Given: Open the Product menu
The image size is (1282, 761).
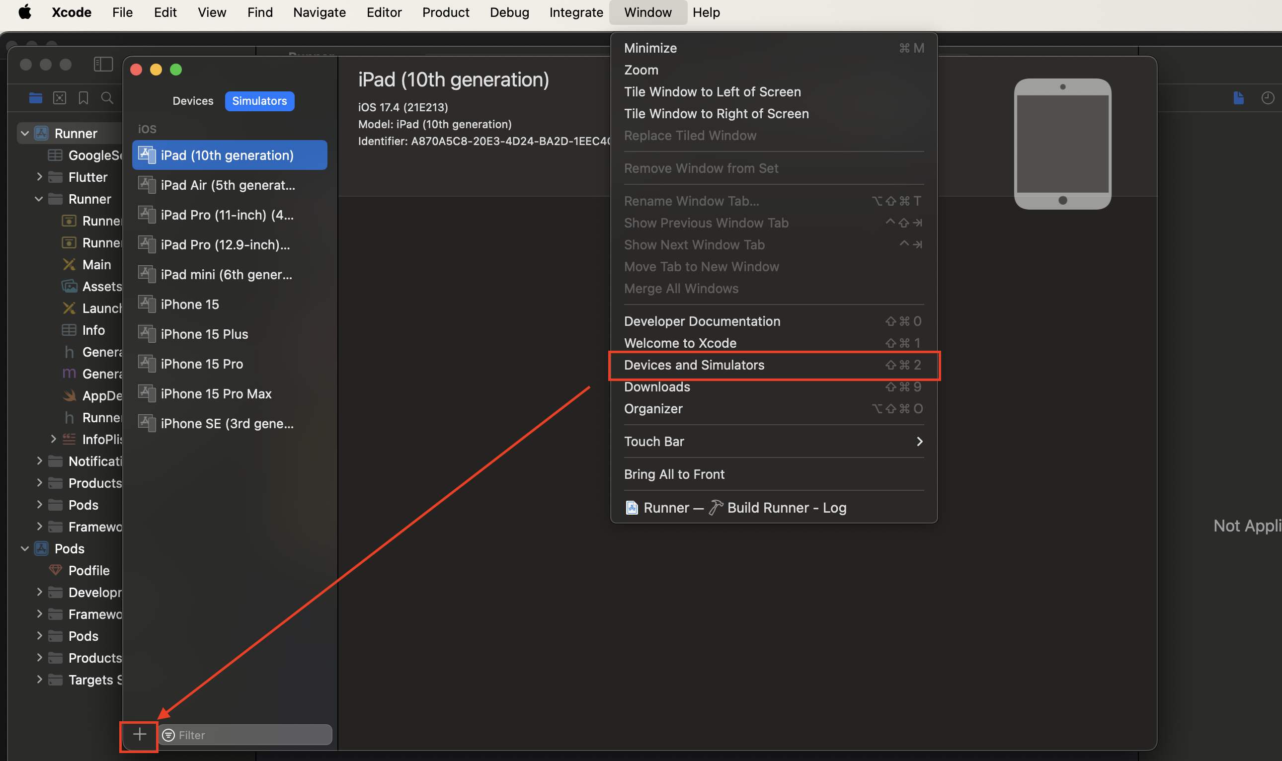Looking at the screenshot, I should tap(445, 12).
